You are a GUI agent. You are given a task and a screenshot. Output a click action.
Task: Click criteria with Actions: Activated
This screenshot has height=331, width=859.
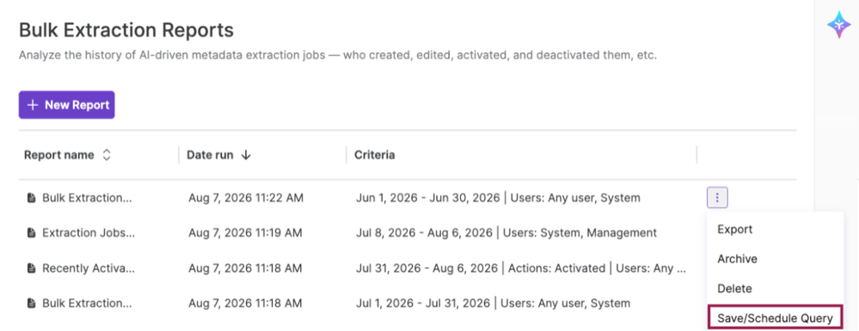520,268
